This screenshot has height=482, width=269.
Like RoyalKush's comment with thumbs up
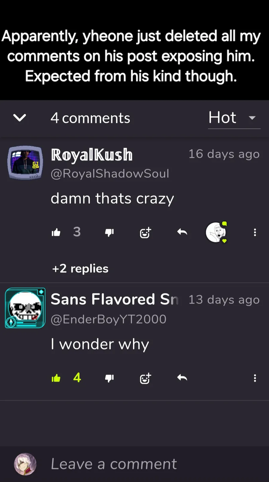click(x=56, y=232)
